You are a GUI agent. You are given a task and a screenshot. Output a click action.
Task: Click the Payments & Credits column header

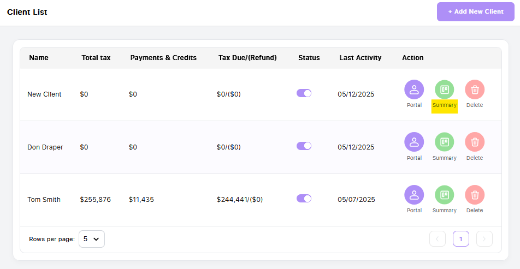click(x=163, y=58)
